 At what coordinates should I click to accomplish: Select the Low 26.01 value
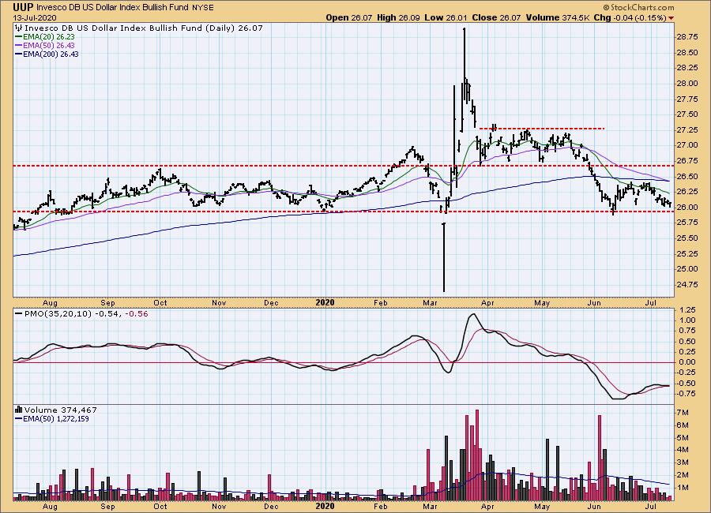446,17
